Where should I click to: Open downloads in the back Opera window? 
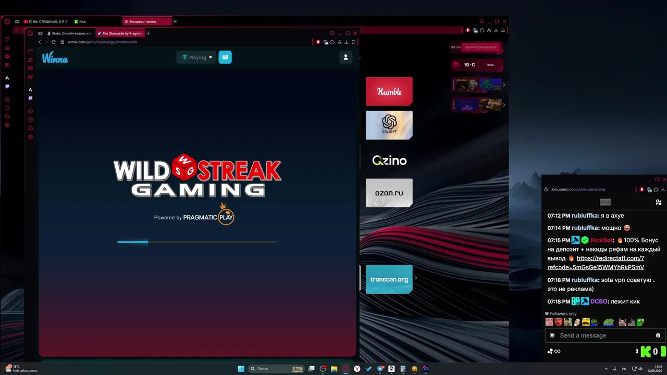(497, 30)
